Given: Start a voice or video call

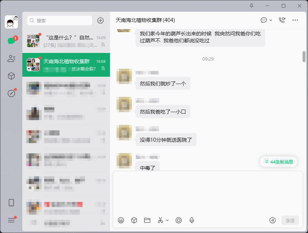Looking at the screenshot, I should (282, 20).
